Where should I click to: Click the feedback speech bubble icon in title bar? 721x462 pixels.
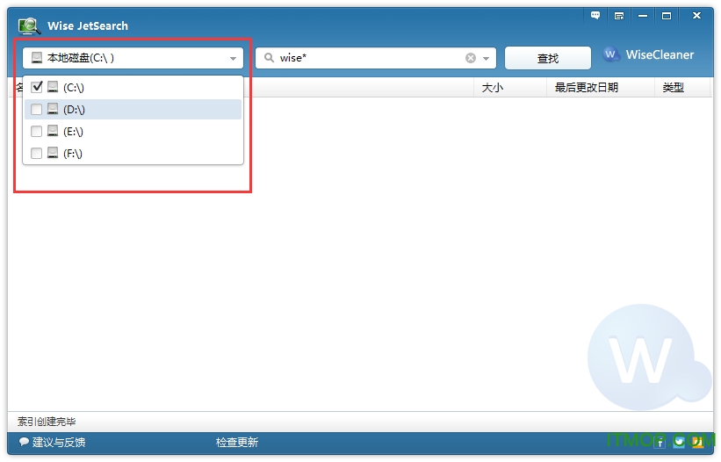pos(595,16)
